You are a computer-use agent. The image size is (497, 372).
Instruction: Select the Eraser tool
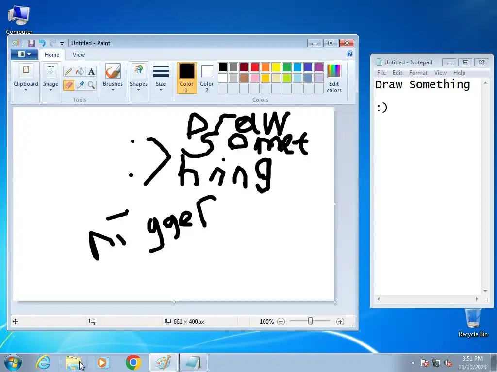[68, 85]
